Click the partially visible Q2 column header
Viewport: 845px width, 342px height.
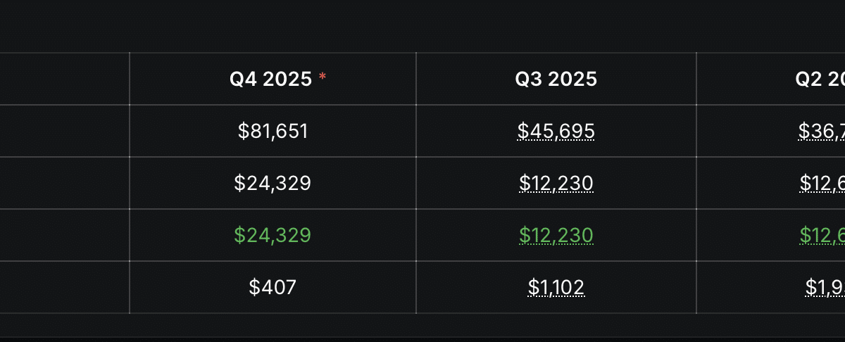coord(820,80)
